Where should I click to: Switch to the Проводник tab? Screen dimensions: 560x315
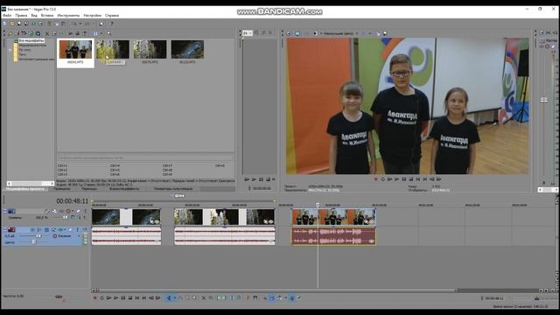point(62,189)
